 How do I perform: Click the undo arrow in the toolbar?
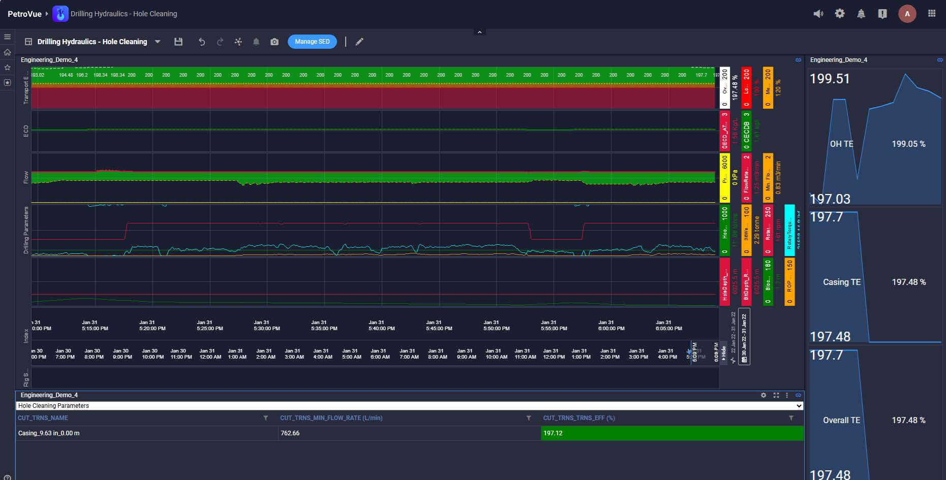(202, 42)
